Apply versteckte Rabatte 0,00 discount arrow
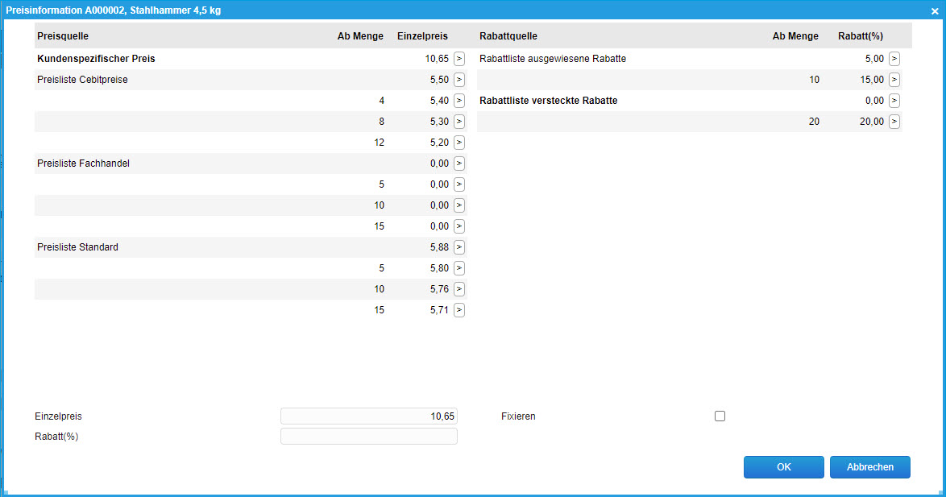Screen dimensions: 946x497 coord(894,101)
